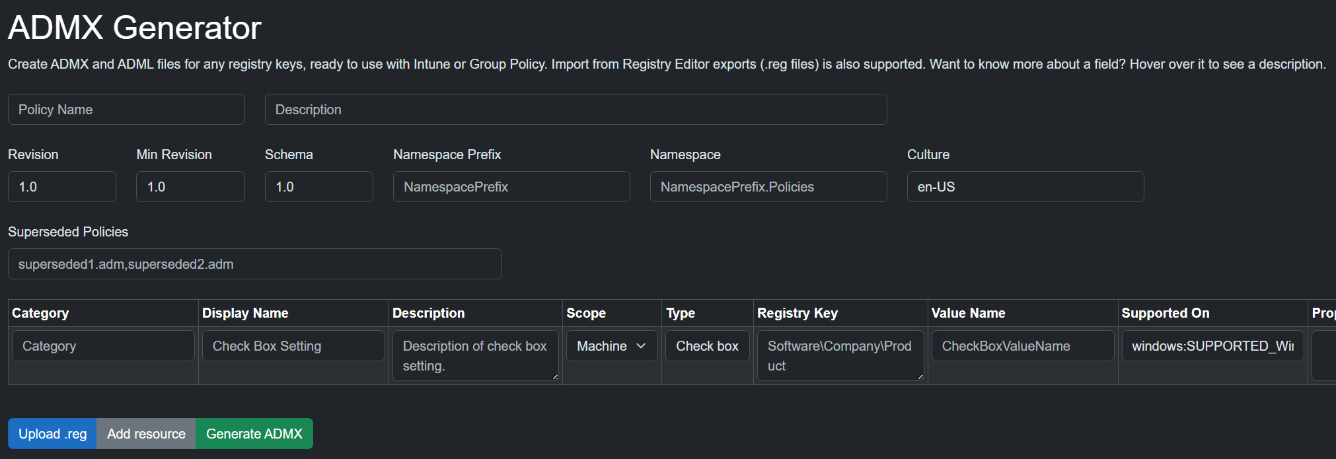This screenshot has height=459, width=1336.
Task: Click the Namespace input field
Action: 768,187
